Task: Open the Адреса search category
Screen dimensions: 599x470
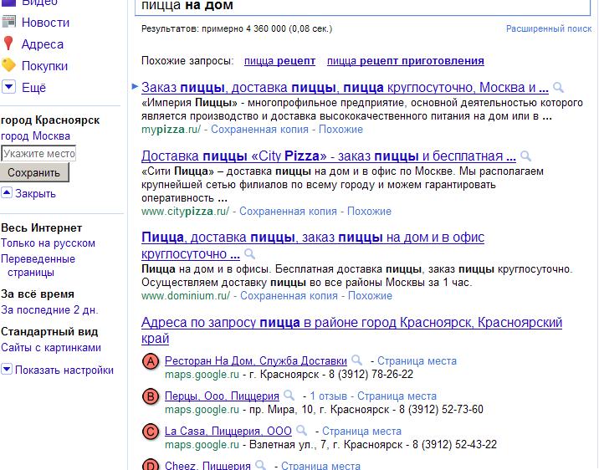Action: pyautogui.click(x=43, y=44)
